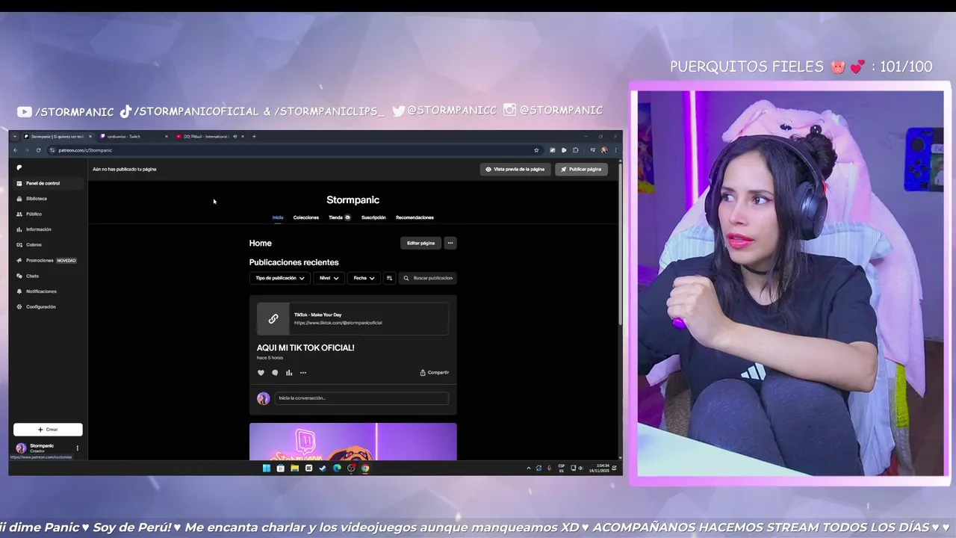The image size is (956, 538).
Task: Open Información in the sidebar
Action: click(48, 229)
